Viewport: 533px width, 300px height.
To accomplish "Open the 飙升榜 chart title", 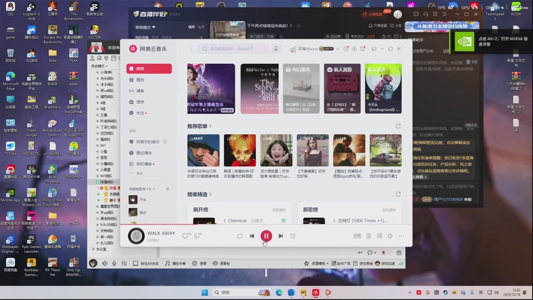I will [201, 209].
